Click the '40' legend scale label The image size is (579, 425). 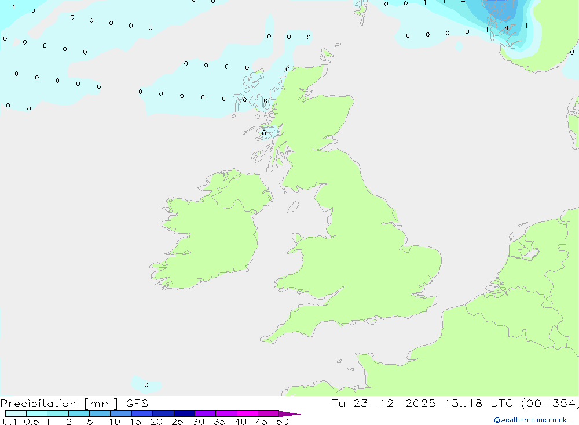tap(240, 422)
